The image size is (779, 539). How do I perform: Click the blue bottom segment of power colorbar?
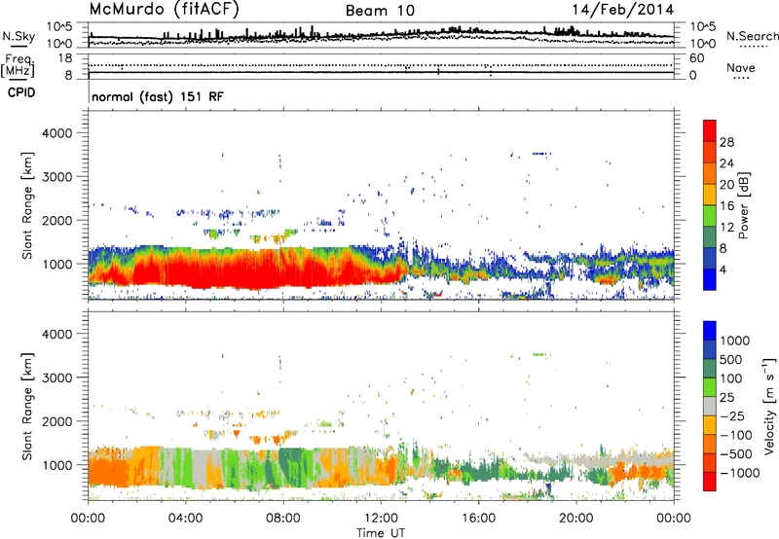tap(710, 279)
